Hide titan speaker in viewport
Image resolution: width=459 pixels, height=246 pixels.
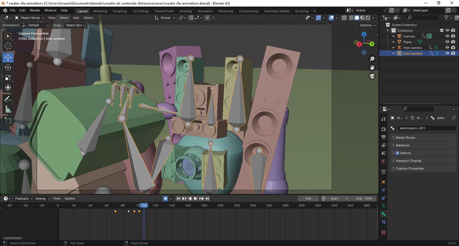pyautogui.click(x=447, y=53)
